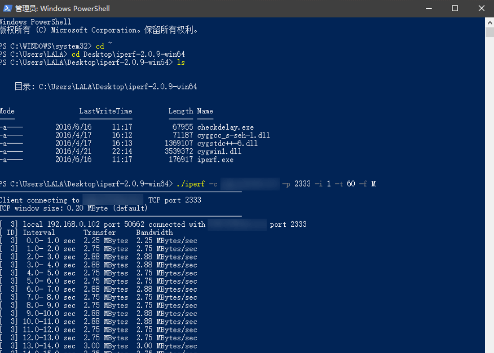Click the Mode column header

pyautogui.click(x=7, y=111)
